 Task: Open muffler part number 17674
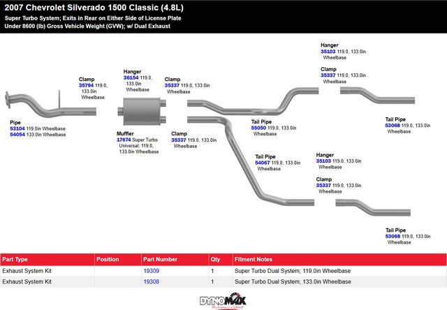124,140
